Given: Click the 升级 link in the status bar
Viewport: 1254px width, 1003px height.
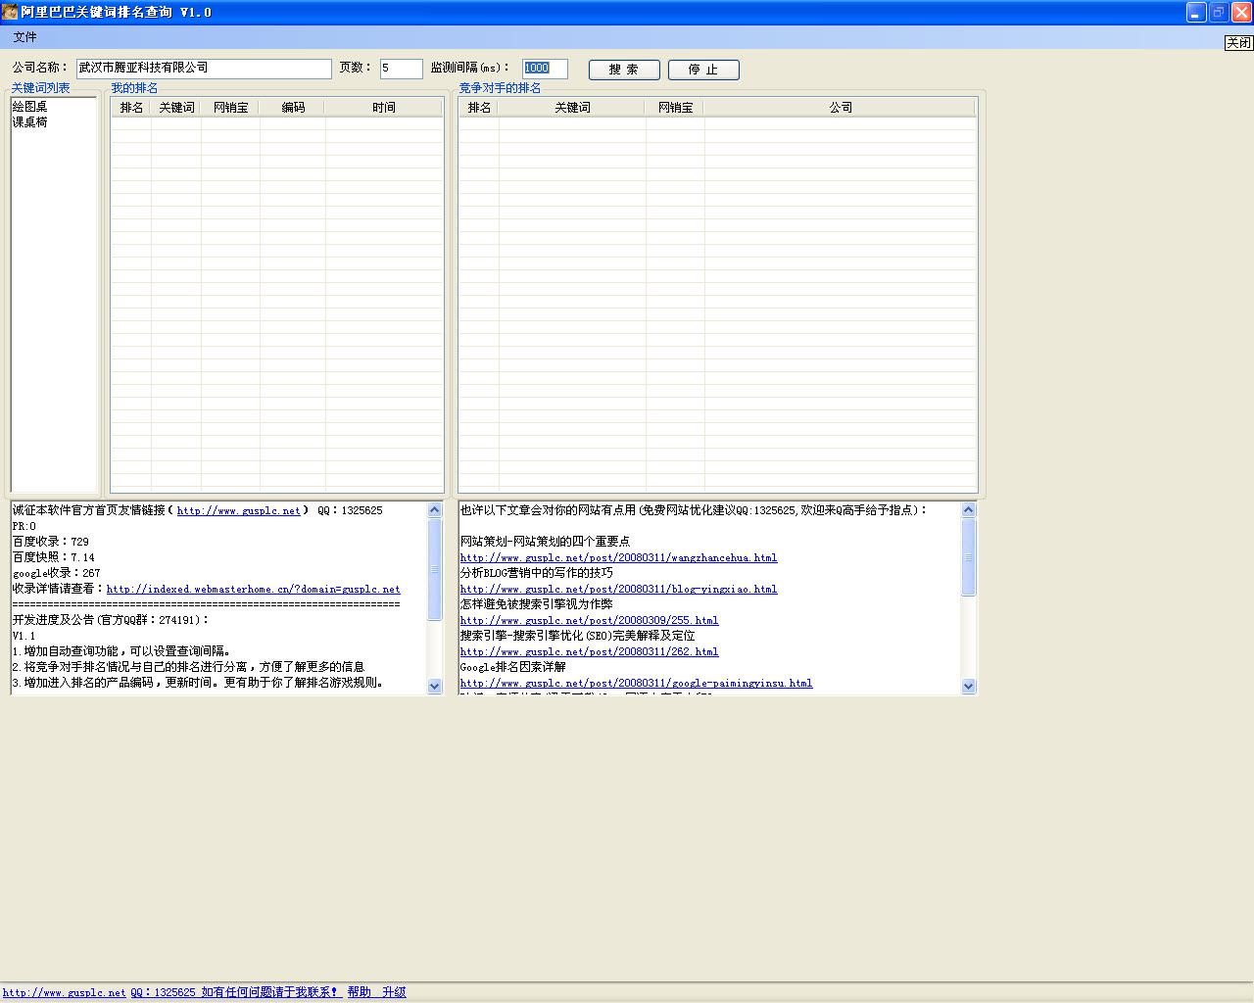Looking at the screenshot, I should [395, 993].
